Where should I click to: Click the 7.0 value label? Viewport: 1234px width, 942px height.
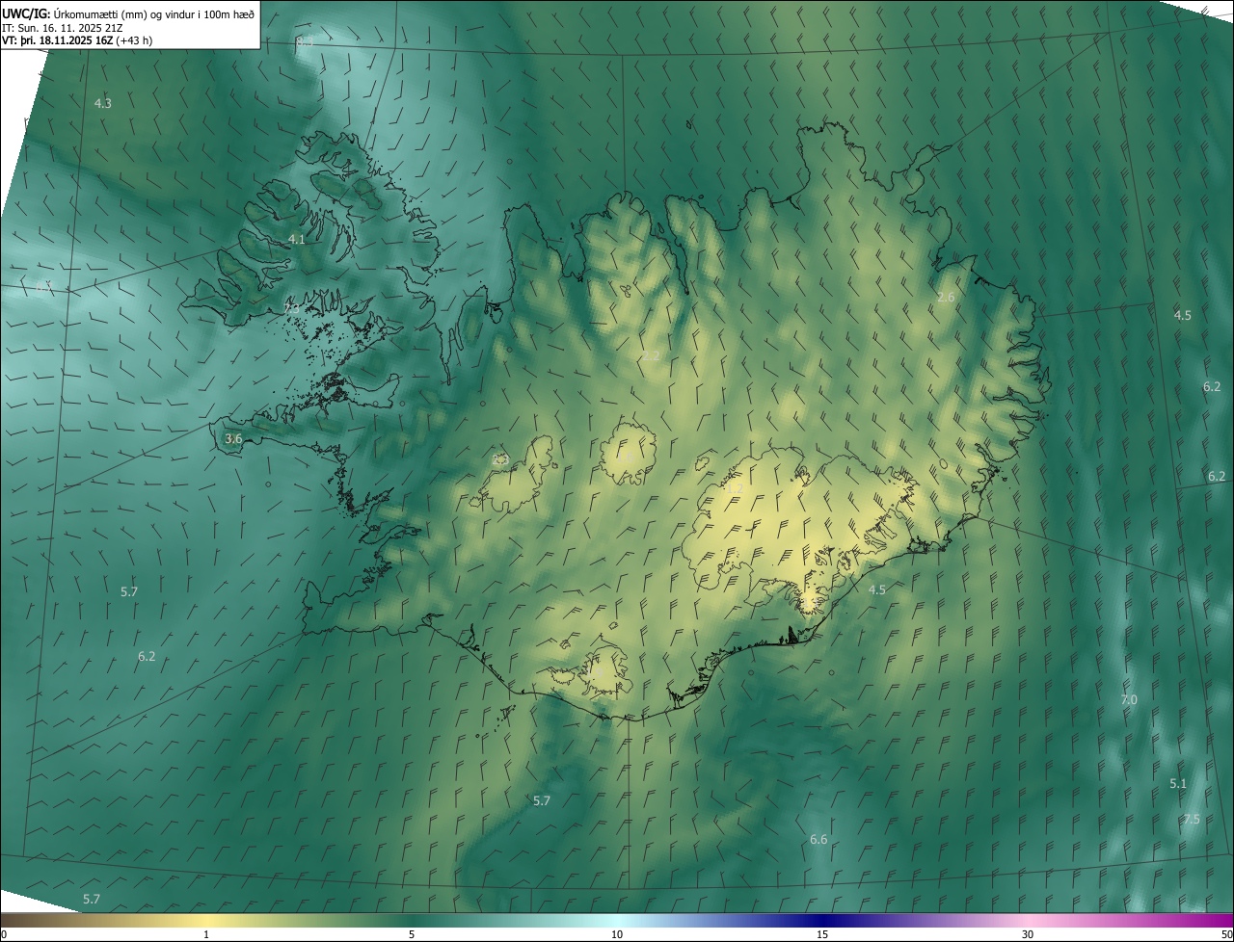tap(1129, 699)
